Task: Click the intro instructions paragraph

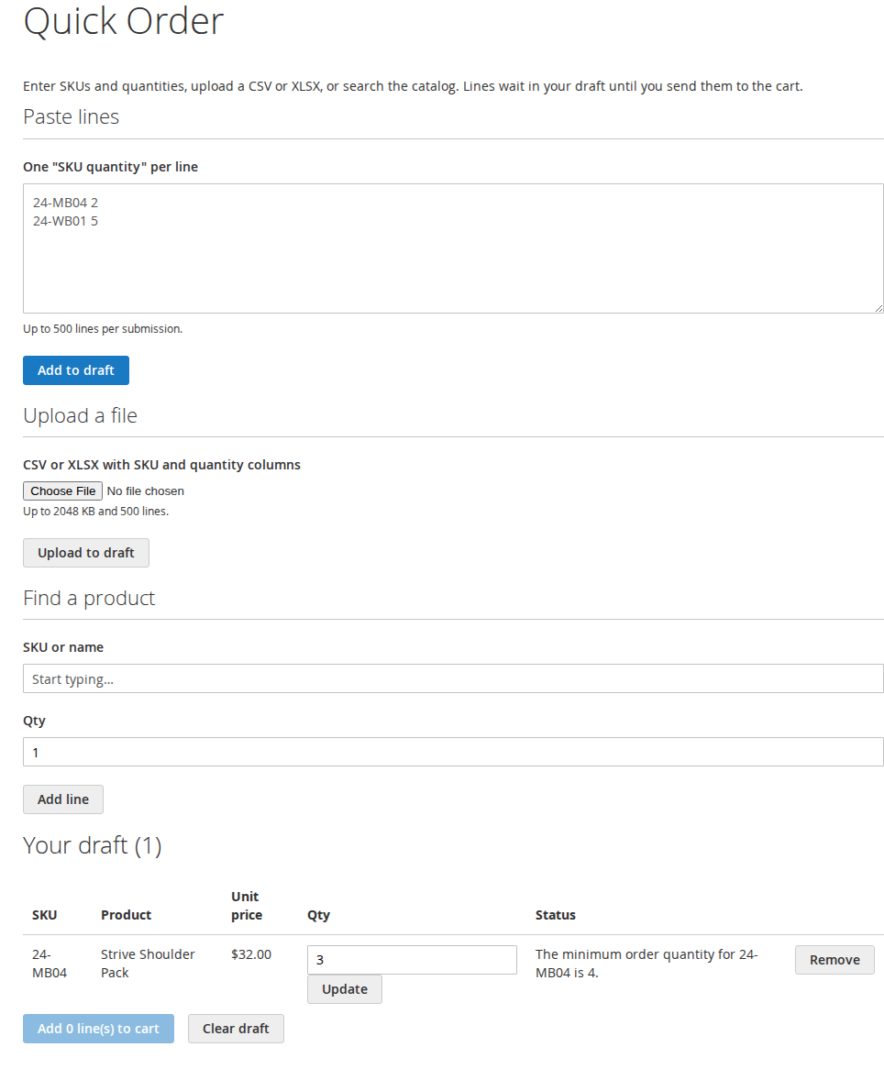Action: [x=413, y=86]
